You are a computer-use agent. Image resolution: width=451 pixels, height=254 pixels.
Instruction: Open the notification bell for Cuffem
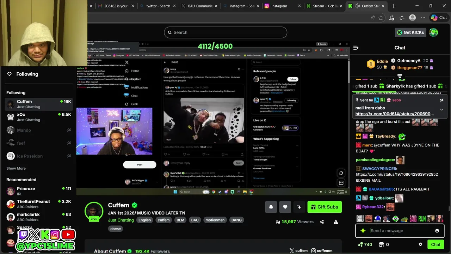[x=271, y=207]
